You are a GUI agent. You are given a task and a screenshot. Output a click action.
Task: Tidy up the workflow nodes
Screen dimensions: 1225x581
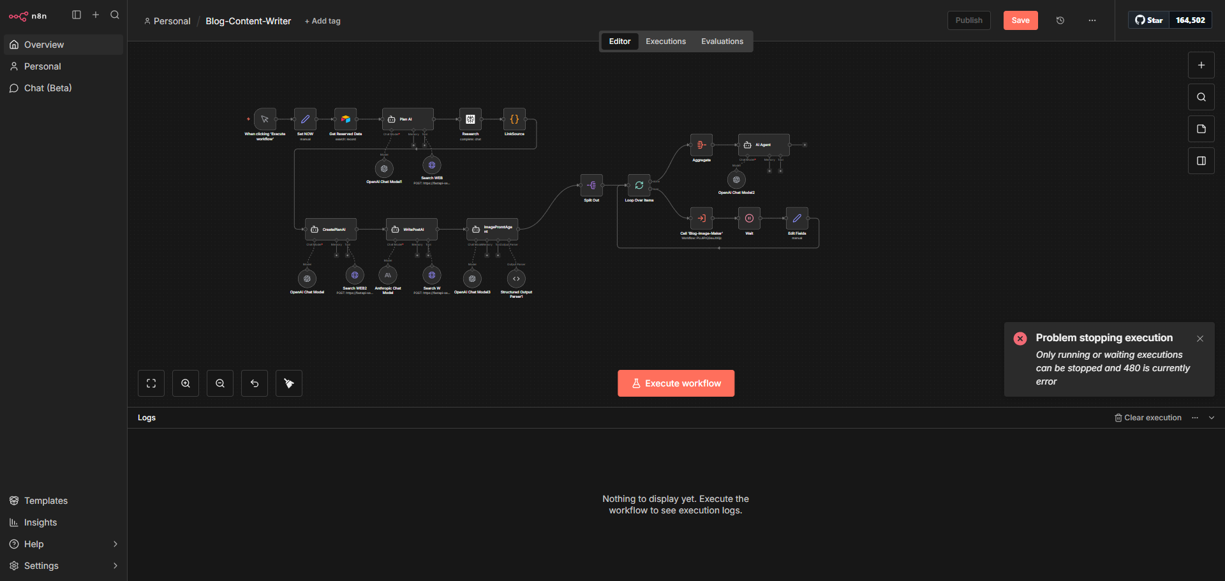click(289, 383)
